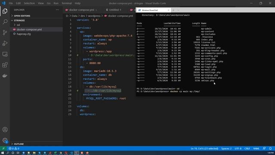The height and width of the screenshot is (155, 275).
Task: Click the terminal icon on the taskbar
Action: point(76,153)
